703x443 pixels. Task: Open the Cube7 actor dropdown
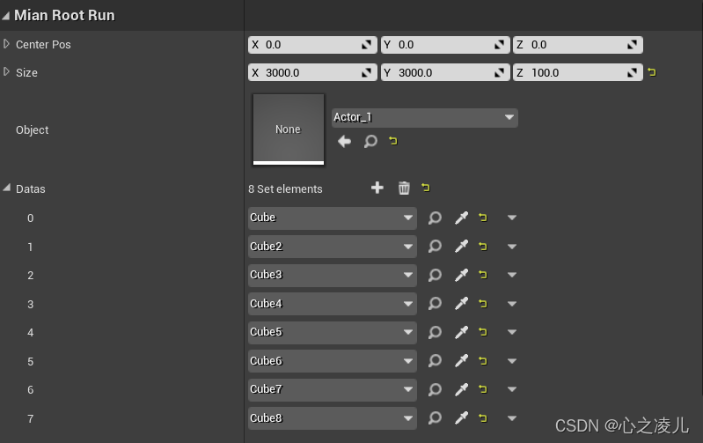tap(333, 389)
